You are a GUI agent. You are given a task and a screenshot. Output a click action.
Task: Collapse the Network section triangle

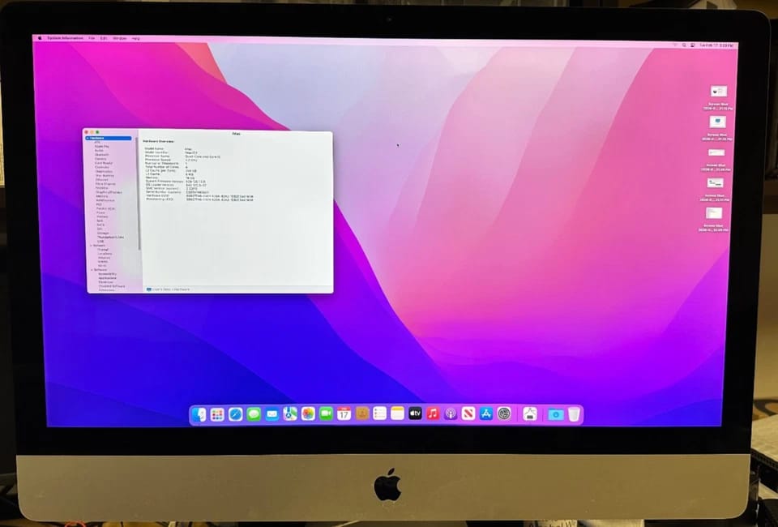pos(91,245)
